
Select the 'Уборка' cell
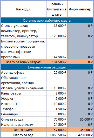[x=23, y=98]
